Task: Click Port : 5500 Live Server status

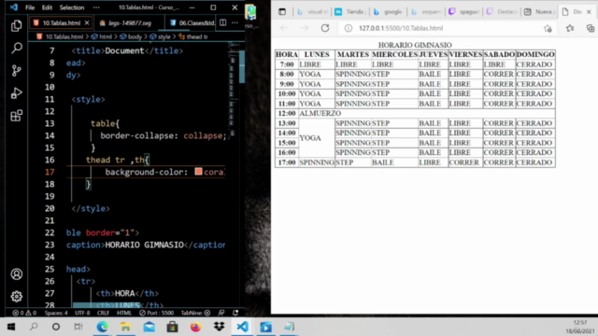Action: tap(156, 313)
